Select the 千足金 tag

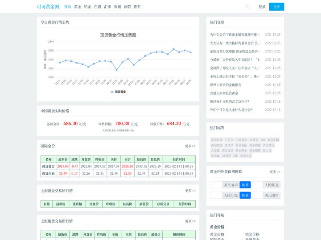[229, 140]
